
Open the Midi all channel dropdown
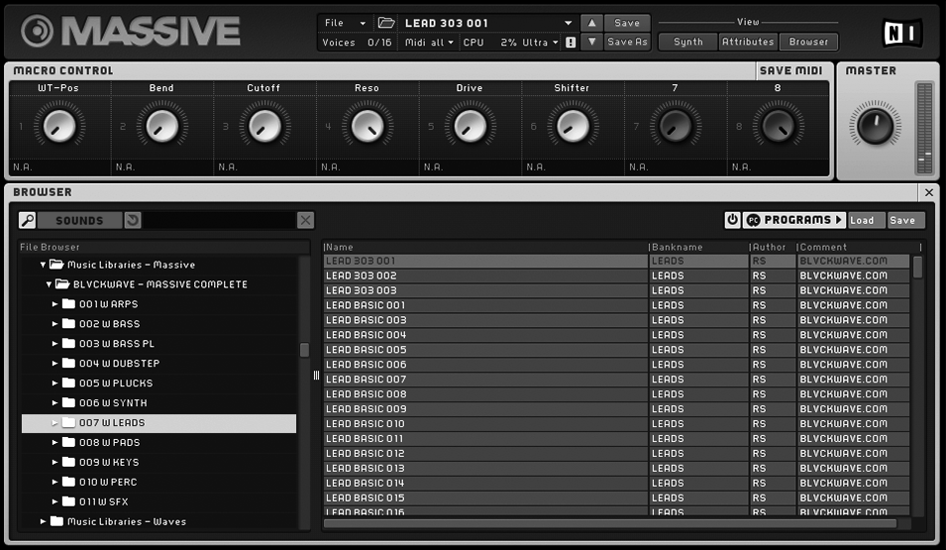click(429, 43)
